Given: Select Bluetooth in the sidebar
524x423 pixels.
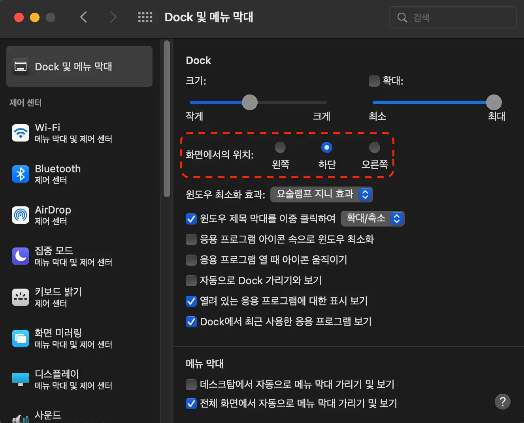Looking at the screenshot, I should point(57,174).
